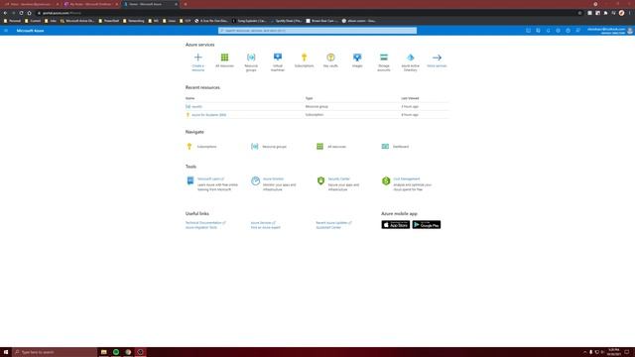Open Cost Management tool
Image resolution: width=635 pixels, height=357 pixels.
[x=407, y=178]
